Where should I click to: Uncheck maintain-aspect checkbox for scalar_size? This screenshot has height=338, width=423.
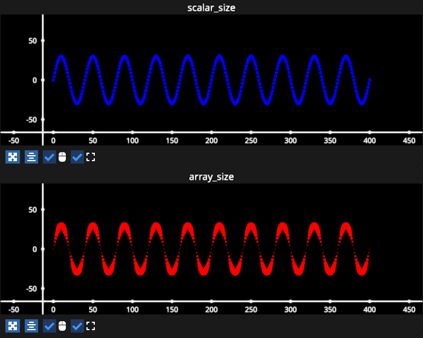point(77,158)
